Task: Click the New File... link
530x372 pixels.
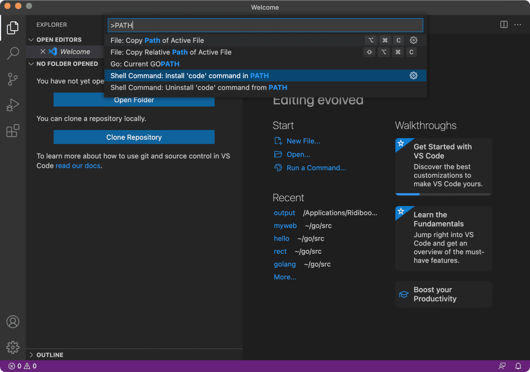Action: coord(303,141)
